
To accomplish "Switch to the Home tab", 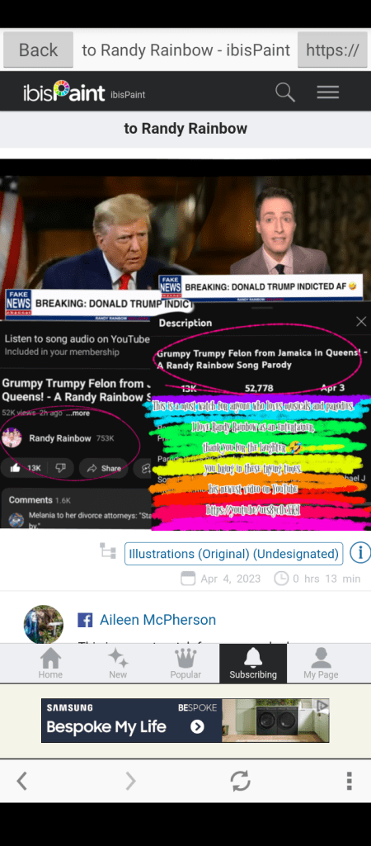I will click(50, 663).
